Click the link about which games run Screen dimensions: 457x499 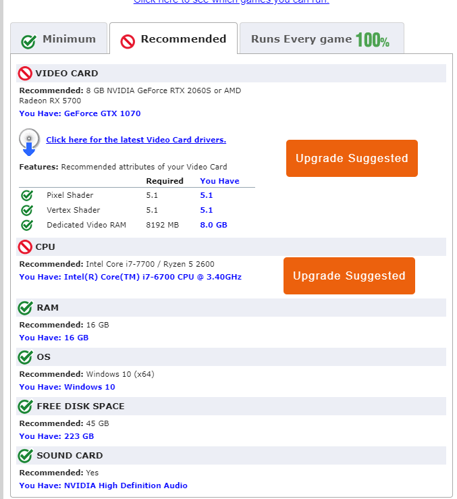tap(232, 1)
